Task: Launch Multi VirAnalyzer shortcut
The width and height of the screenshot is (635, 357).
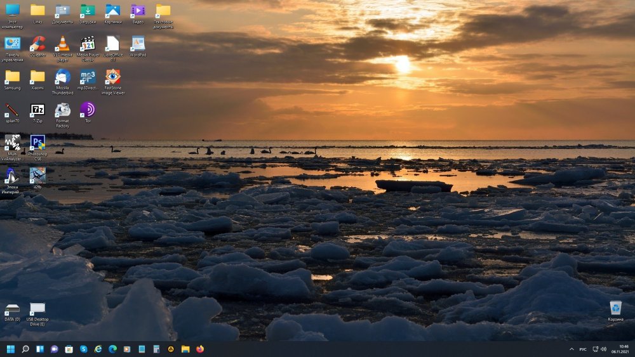Action: point(13,148)
